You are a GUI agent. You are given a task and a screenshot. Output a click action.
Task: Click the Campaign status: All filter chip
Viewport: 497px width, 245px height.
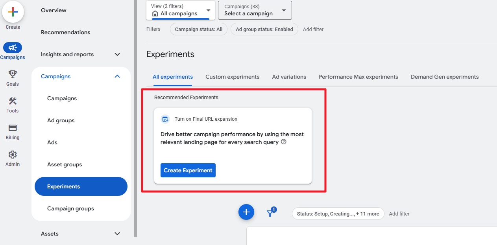click(198, 29)
